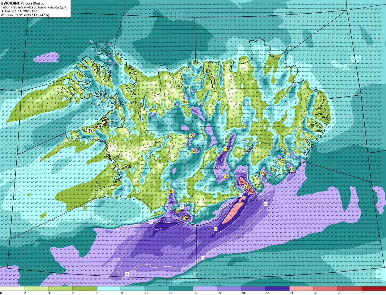Click the yellow gust label 32
Screen dimensions: 386x295
(x=178, y=211)
